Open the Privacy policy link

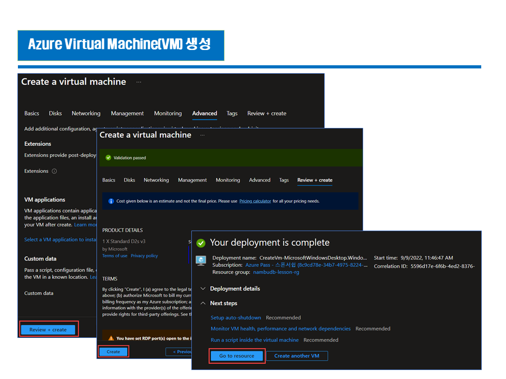(x=144, y=256)
